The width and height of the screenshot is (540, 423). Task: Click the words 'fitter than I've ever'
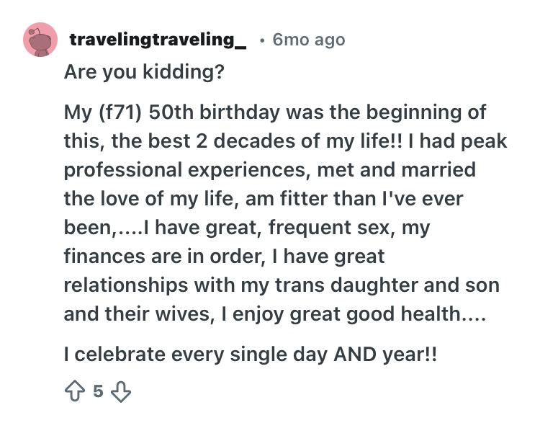(x=372, y=199)
